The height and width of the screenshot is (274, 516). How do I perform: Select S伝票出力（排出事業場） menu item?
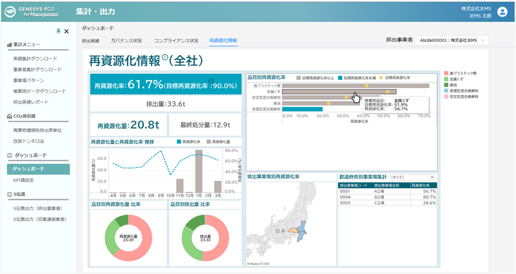coord(38,209)
